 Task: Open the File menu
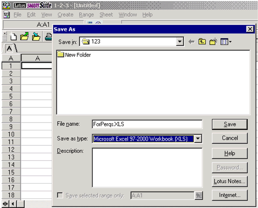click(x=17, y=14)
